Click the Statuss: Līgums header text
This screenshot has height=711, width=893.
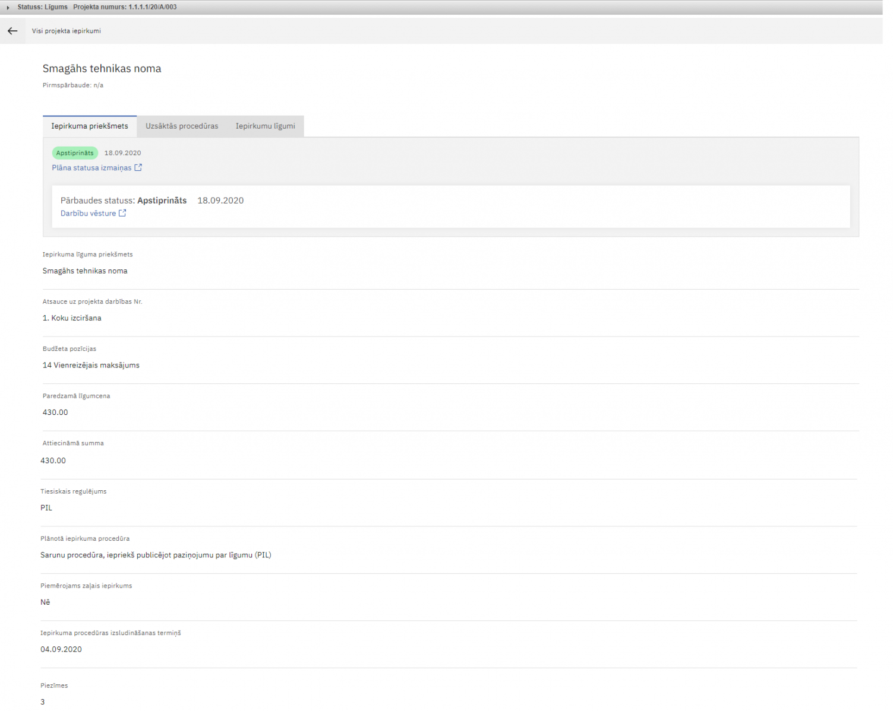pos(42,7)
